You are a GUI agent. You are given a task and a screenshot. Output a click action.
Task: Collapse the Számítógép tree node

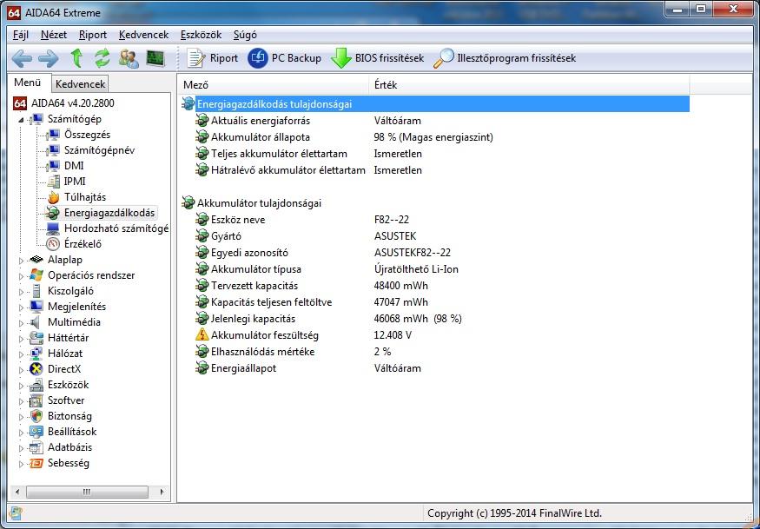tap(21, 119)
